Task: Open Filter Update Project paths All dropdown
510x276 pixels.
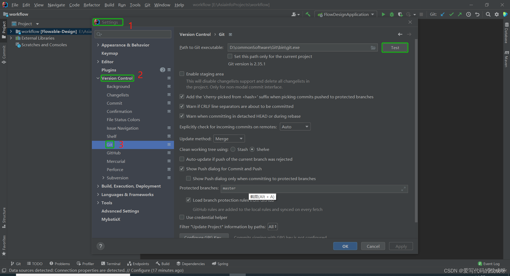Action: [273, 227]
